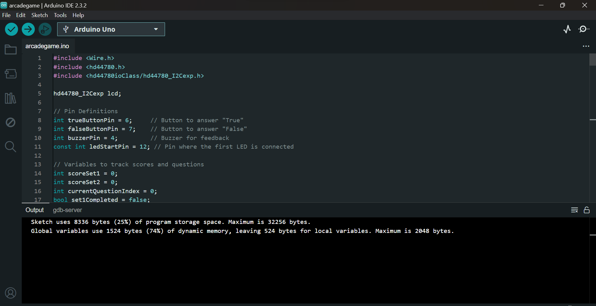Screen dimensions: 596x306
Task: Open the user account profile icon
Action: [11, 293]
